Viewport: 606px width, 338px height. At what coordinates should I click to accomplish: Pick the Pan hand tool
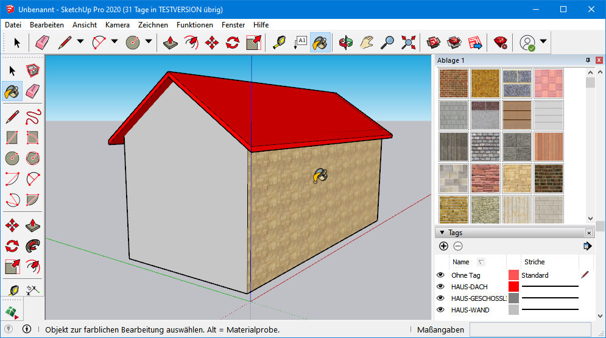pyautogui.click(x=366, y=43)
